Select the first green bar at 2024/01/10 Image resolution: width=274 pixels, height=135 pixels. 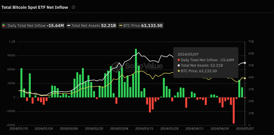click(21, 83)
